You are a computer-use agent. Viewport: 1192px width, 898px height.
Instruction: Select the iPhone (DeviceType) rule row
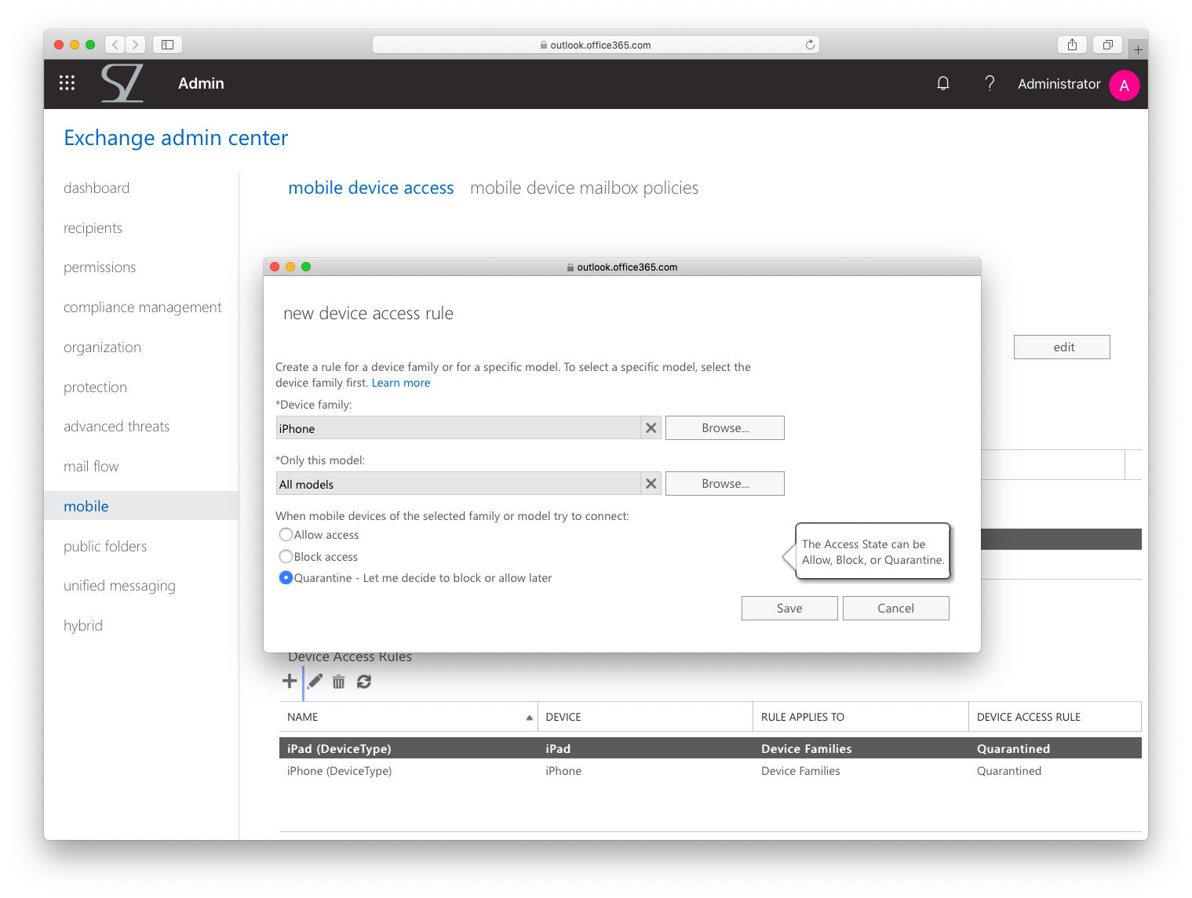click(710, 771)
